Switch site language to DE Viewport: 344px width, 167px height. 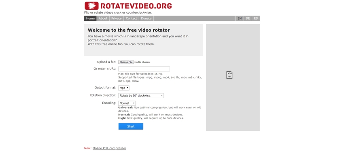point(248,19)
